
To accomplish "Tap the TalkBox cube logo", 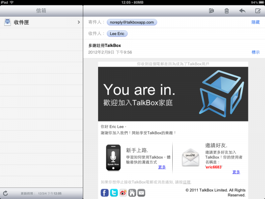I will [222, 94].
